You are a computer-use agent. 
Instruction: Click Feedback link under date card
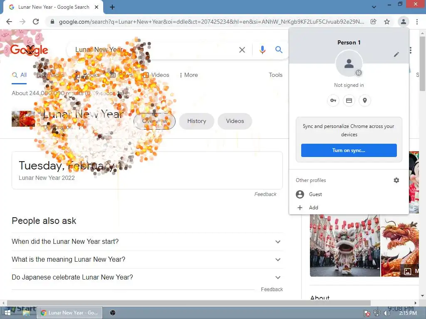pyautogui.click(x=265, y=194)
